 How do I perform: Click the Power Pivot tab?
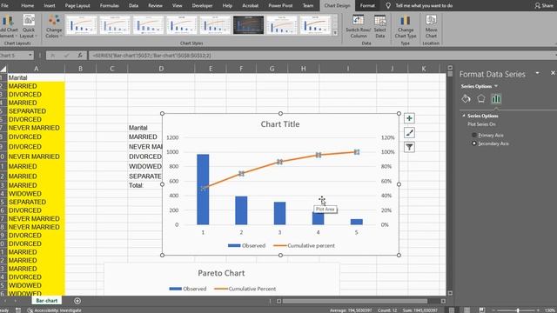[x=280, y=5]
